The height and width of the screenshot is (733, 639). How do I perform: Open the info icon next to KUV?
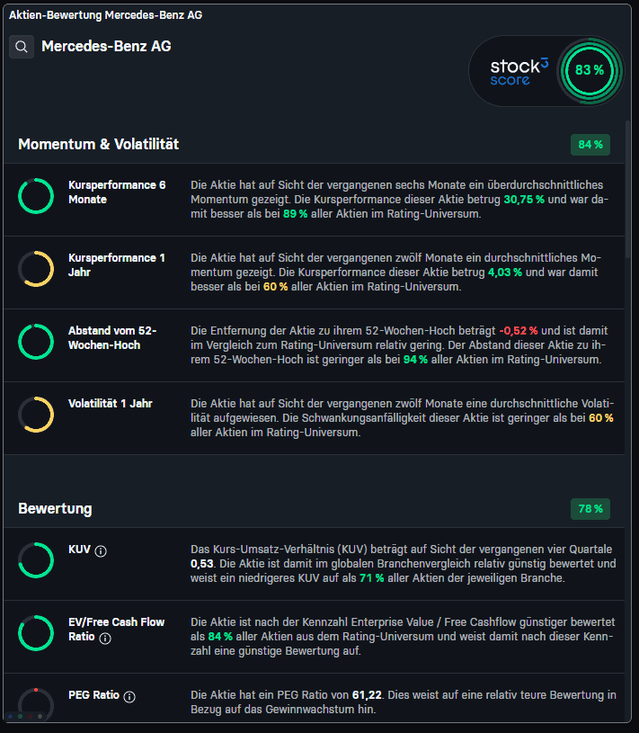point(99,550)
